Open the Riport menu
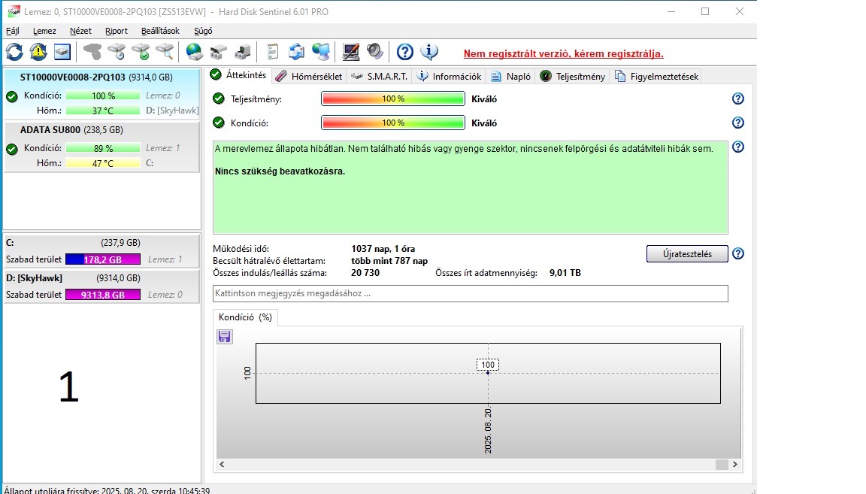 117,31
